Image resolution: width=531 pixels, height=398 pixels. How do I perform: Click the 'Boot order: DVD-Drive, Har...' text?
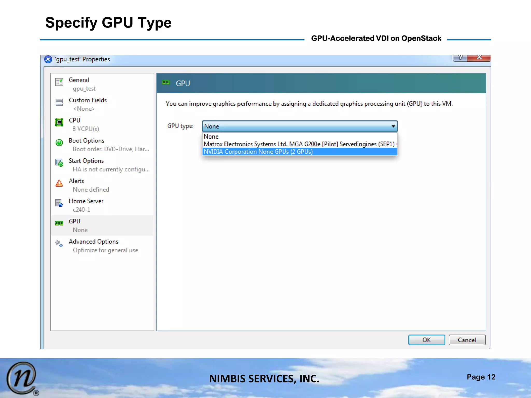click(x=111, y=149)
